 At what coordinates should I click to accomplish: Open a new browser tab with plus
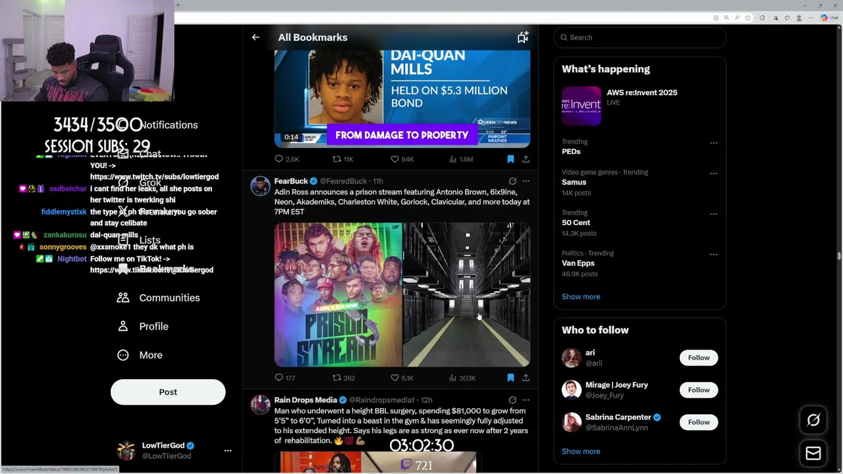point(178,5)
